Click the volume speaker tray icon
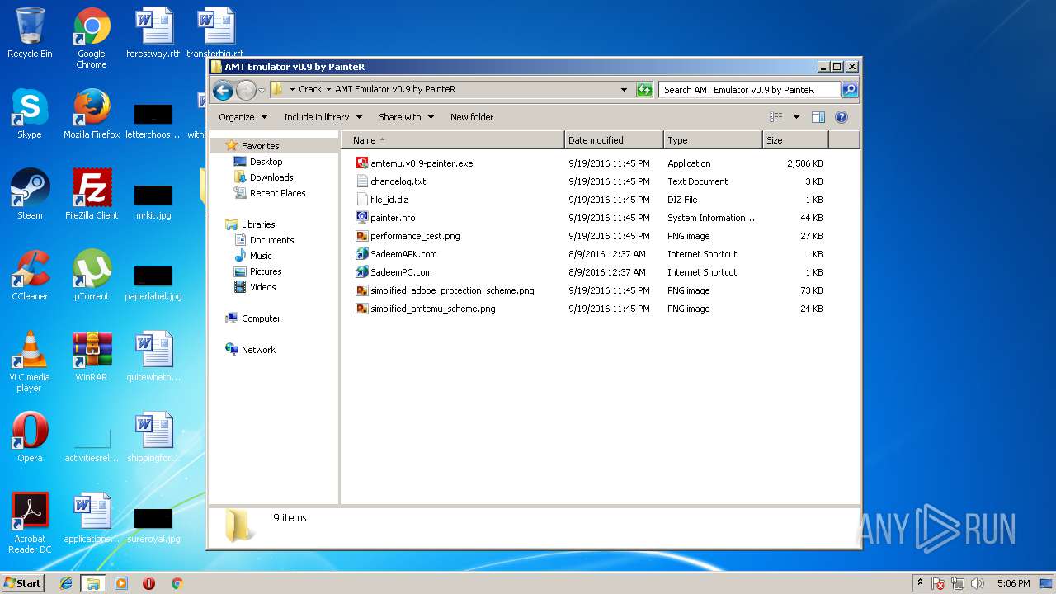Screen dimensions: 1056x594 tap(978, 583)
